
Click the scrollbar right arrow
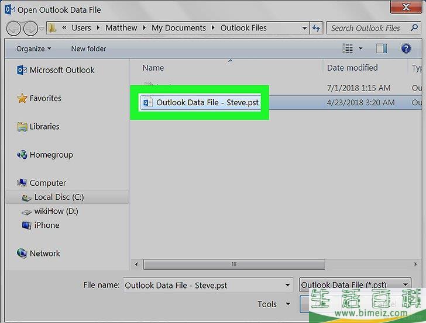(415, 264)
